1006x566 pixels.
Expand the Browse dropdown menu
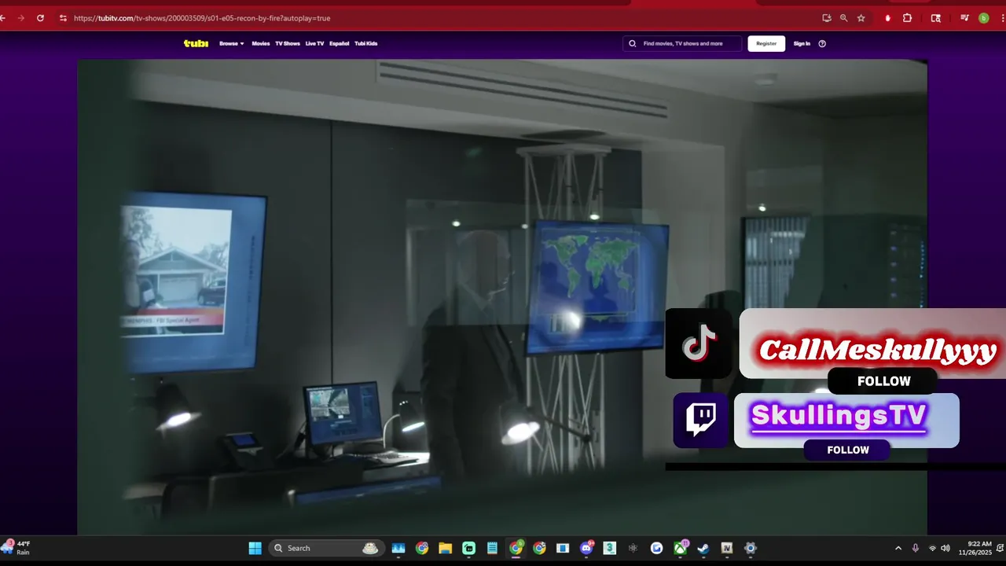point(232,43)
